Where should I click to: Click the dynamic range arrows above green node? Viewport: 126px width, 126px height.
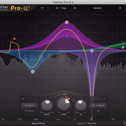tap(123, 43)
